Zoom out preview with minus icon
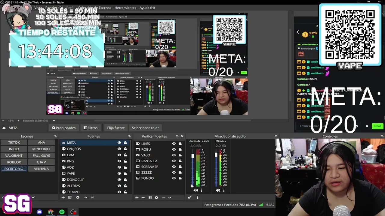This screenshot has height=216, width=385. (x=3, y=121)
